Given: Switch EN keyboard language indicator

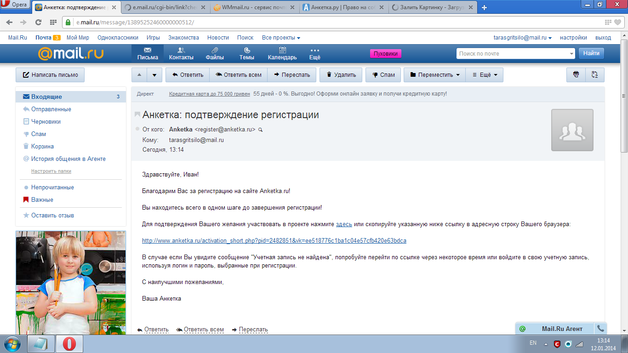Looking at the screenshot, I should click(x=533, y=343).
